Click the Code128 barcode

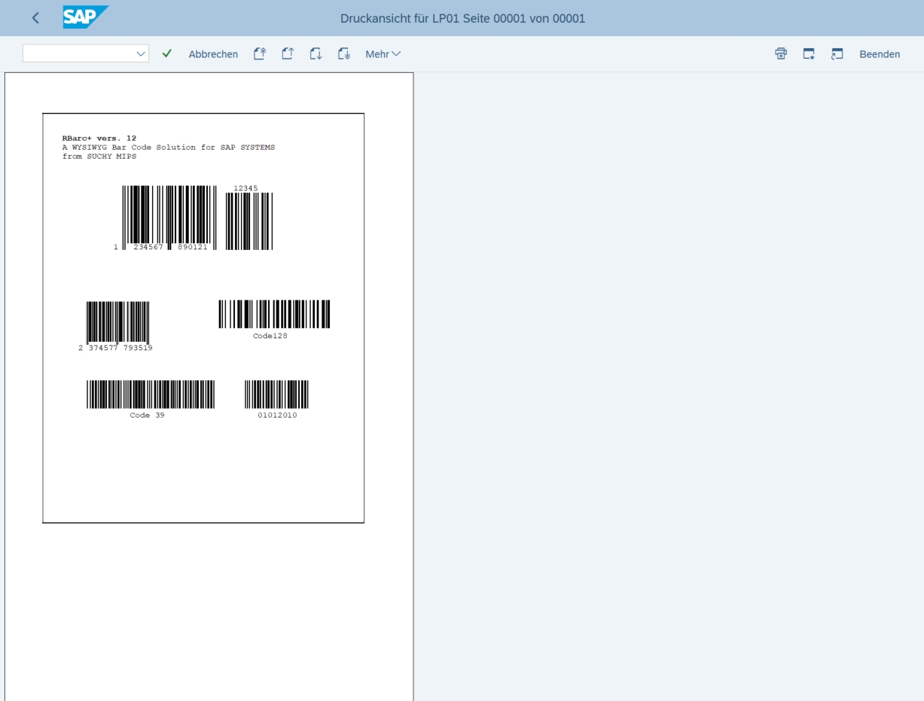click(x=274, y=314)
